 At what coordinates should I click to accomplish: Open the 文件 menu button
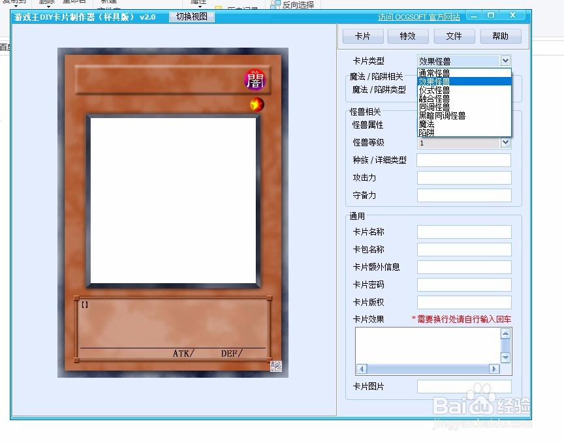tap(454, 36)
